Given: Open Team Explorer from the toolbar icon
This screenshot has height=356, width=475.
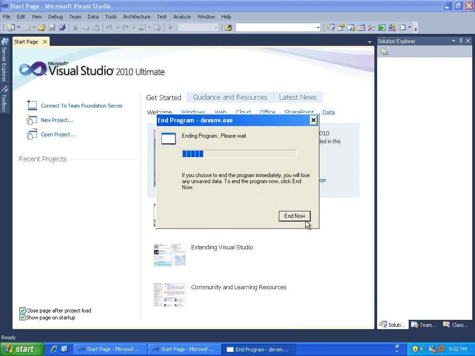Looking at the screenshot, I should [351, 27].
